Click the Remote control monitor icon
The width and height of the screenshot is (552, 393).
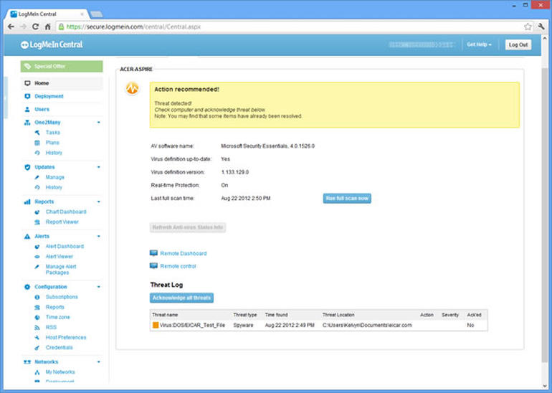[153, 266]
